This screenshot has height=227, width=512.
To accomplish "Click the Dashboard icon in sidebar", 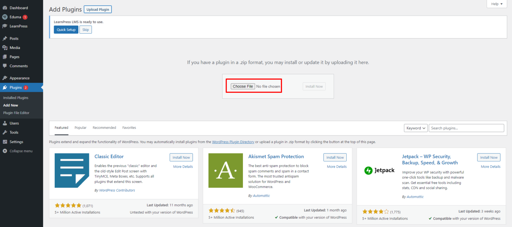I will [5, 8].
